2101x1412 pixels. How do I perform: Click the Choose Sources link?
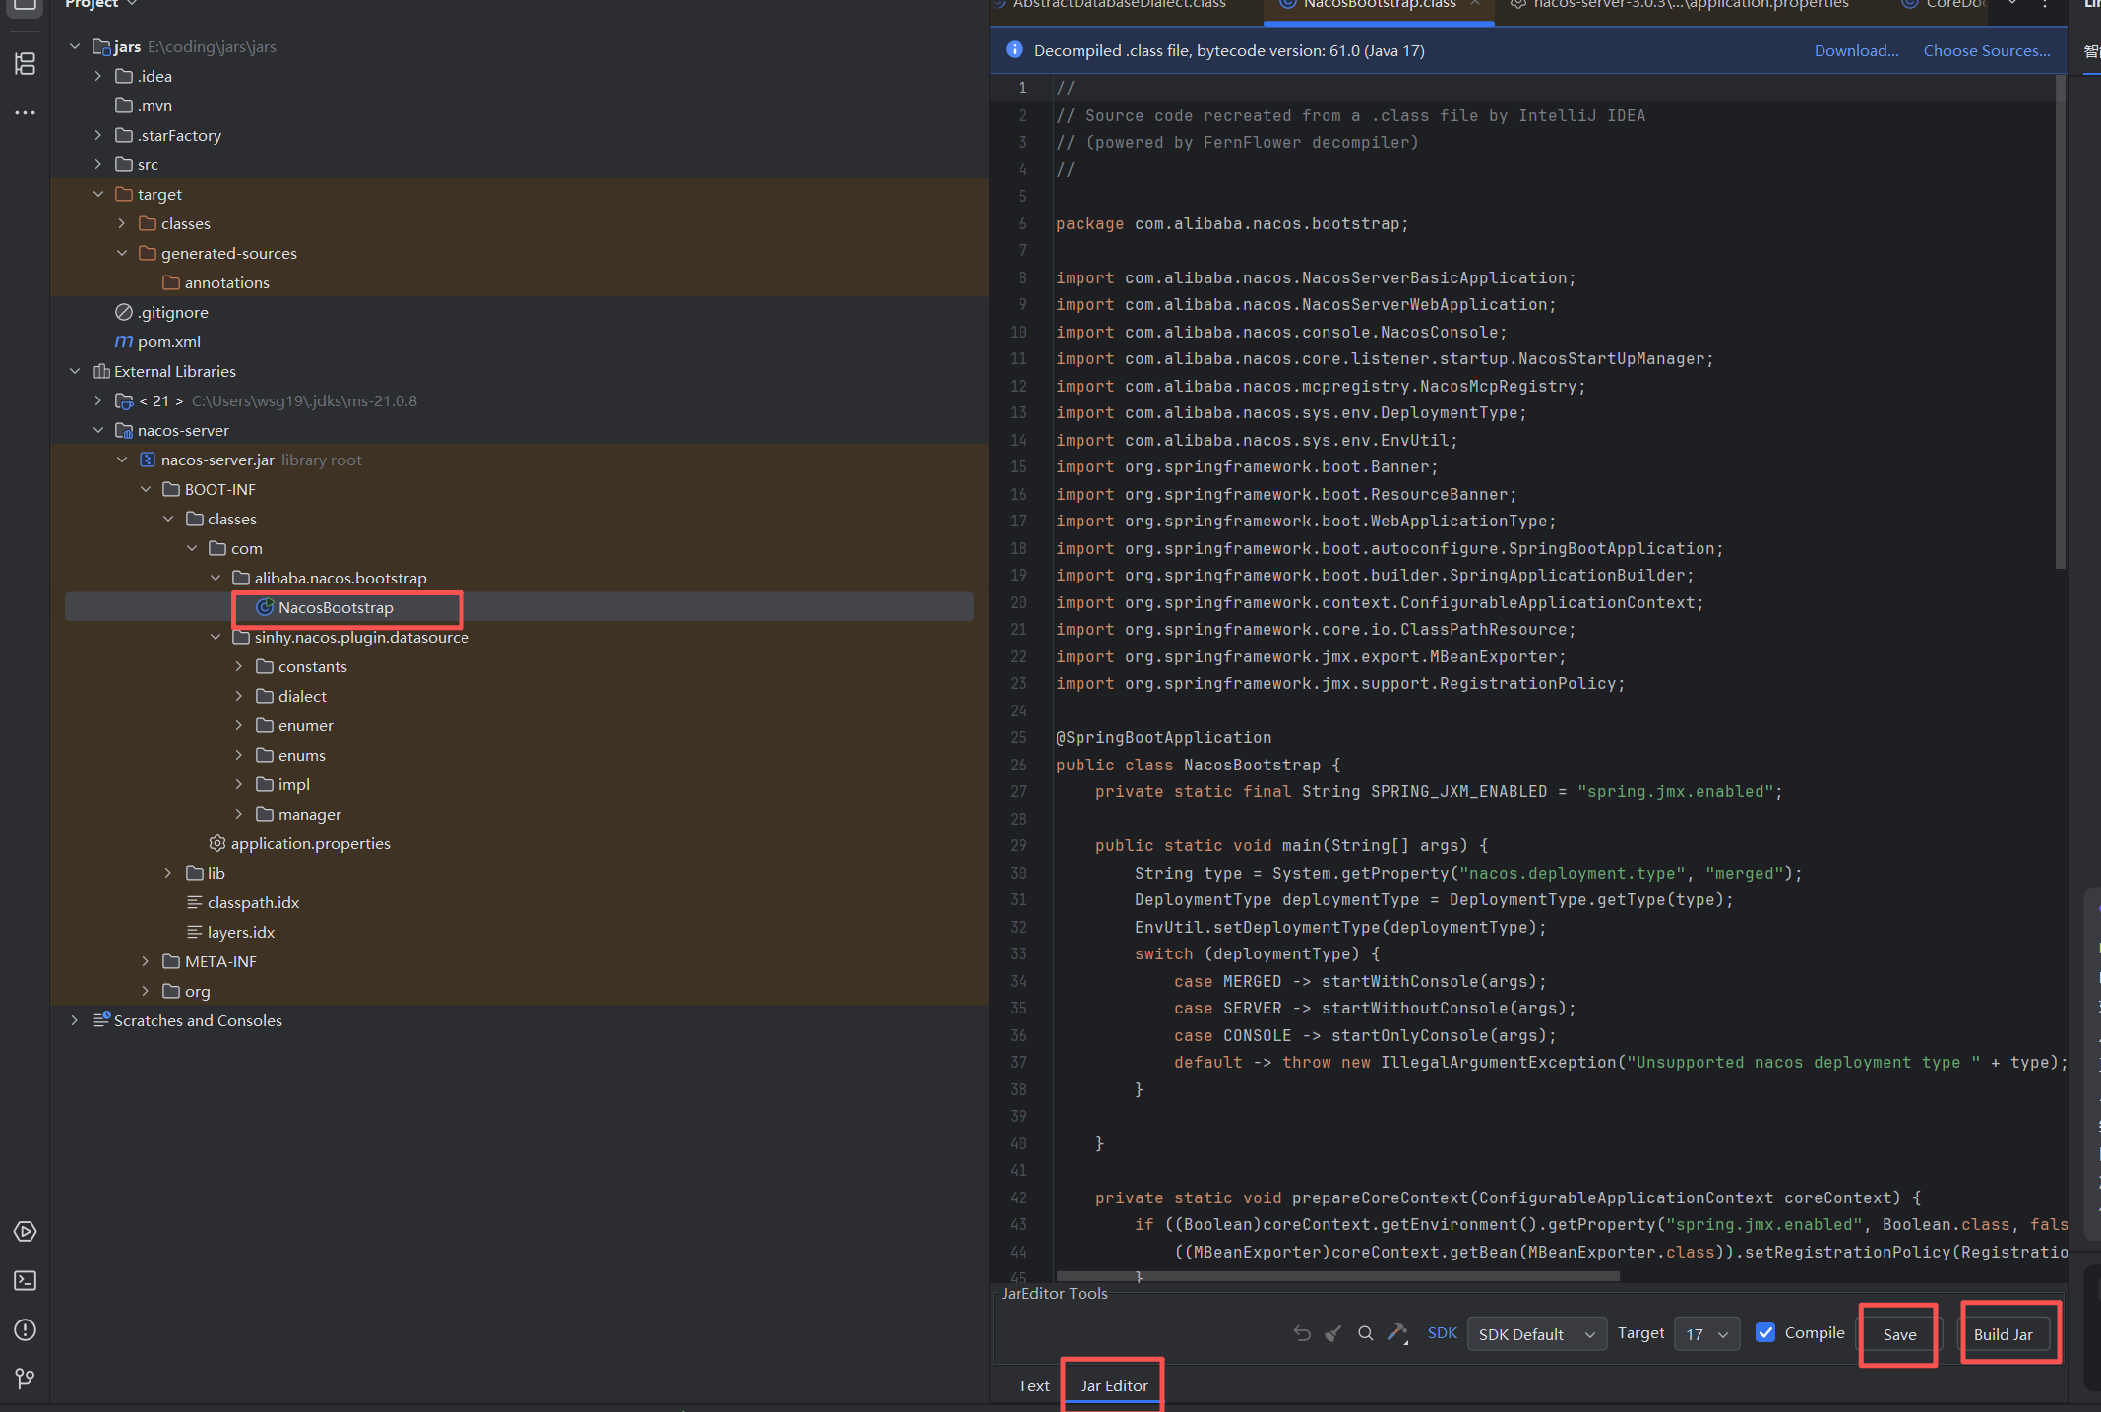click(1986, 50)
